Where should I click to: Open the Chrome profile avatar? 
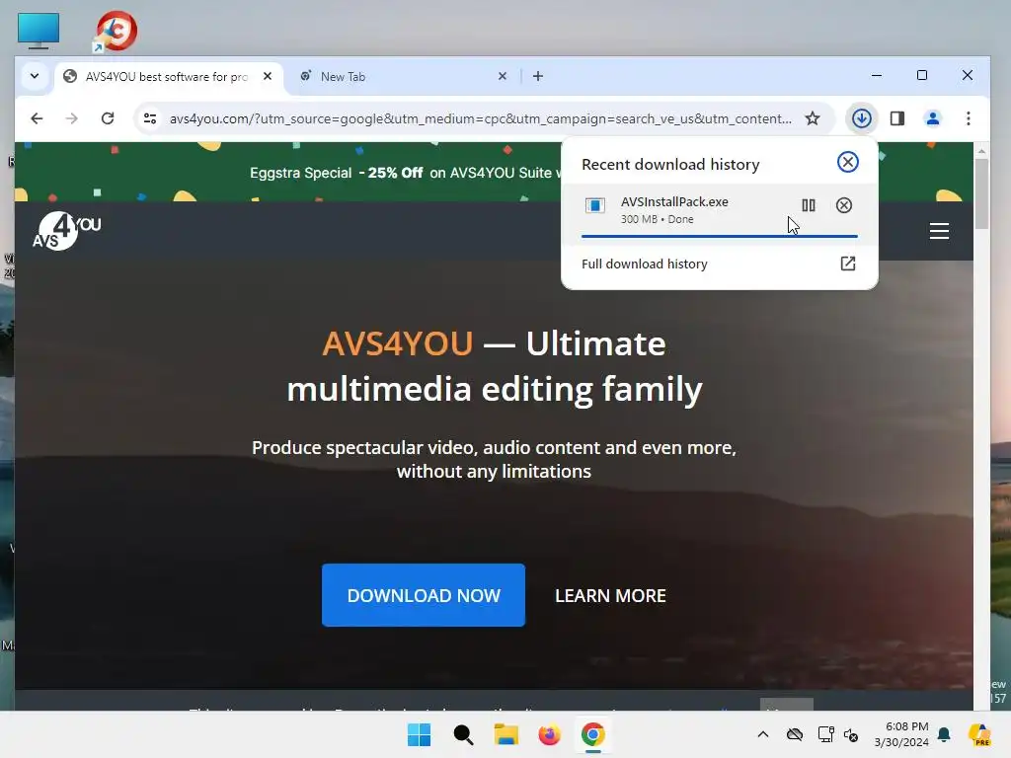pos(932,118)
